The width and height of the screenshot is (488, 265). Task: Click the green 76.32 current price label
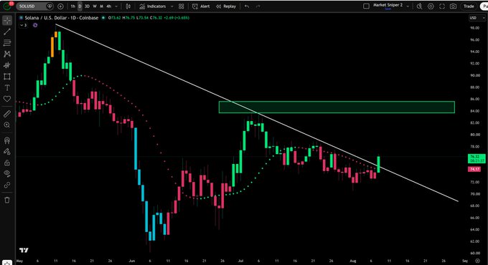(477, 158)
